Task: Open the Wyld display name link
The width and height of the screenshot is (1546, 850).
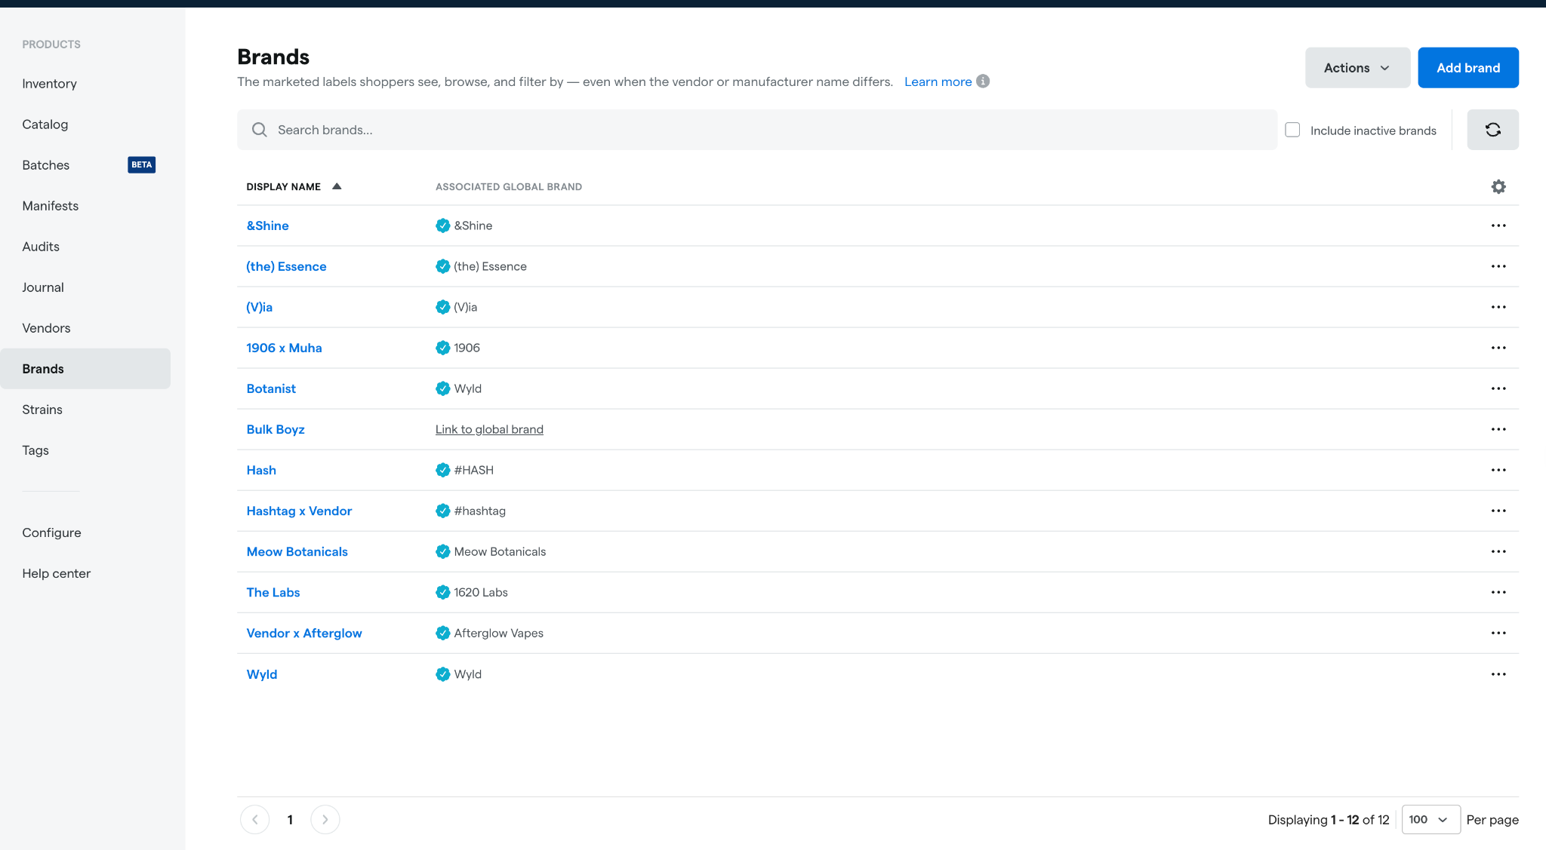Action: tap(262, 674)
